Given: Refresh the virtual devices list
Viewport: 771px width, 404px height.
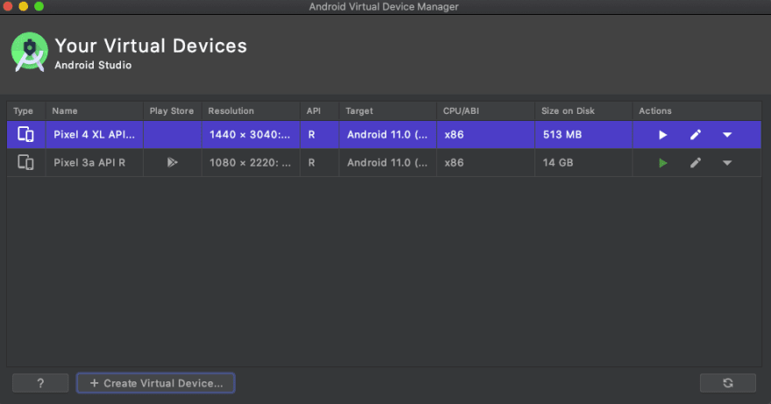Looking at the screenshot, I should (728, 383).
